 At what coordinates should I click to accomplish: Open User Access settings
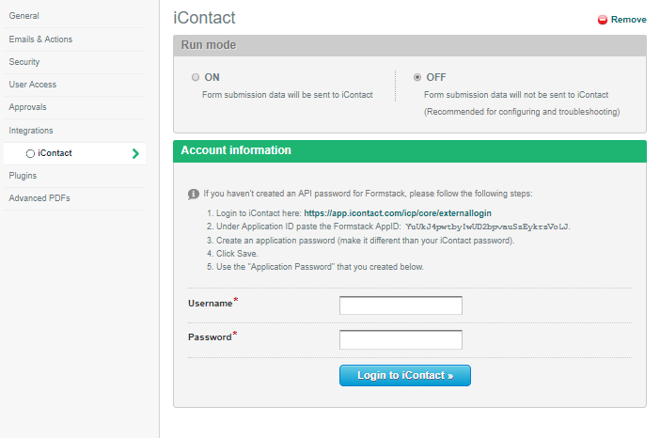pyautogui.click(x=33, y=85)
